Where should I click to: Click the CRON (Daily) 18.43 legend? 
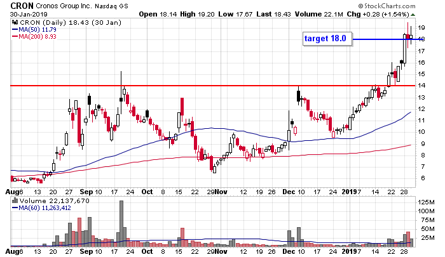tap(70, 23)
